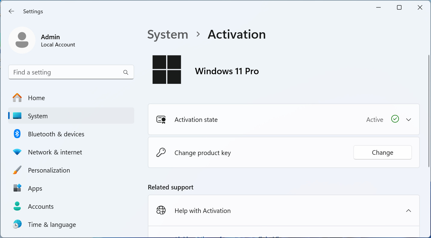
Task: Expand the Activation state chevron
Action: coord(408,120)
